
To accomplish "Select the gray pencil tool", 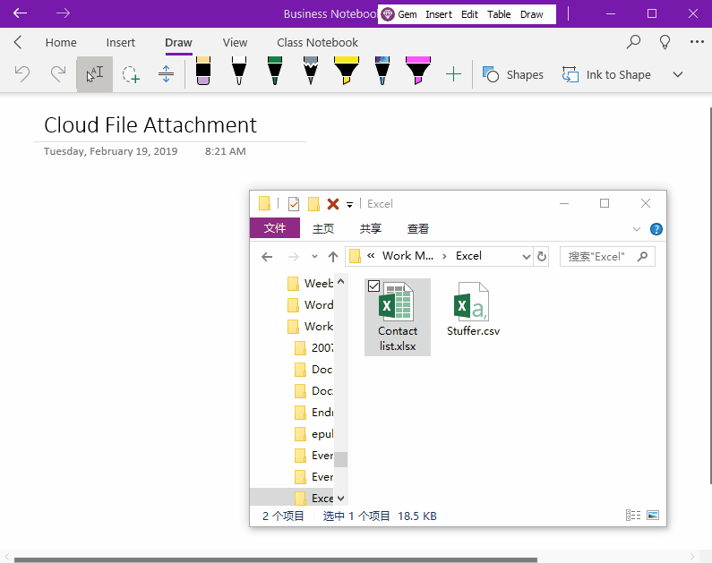I will (311, 71).
